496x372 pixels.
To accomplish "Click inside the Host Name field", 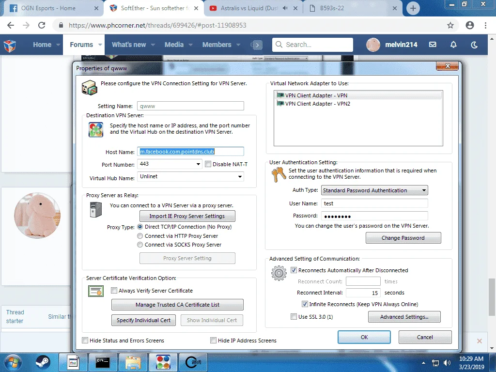I will click(x=190, y=152).
